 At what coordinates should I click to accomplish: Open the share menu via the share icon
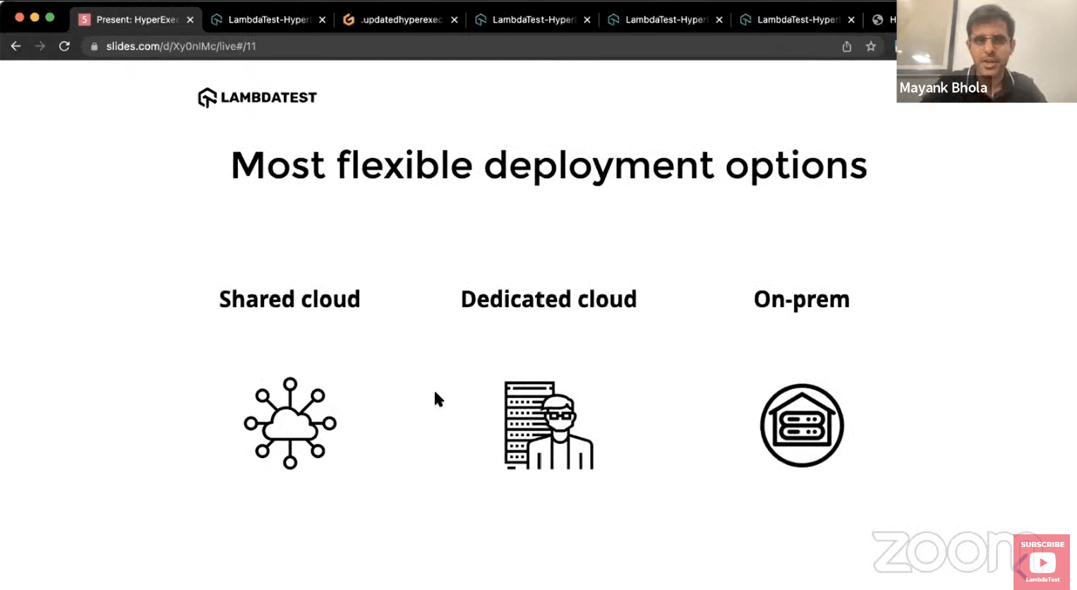[x=846, y=46]
